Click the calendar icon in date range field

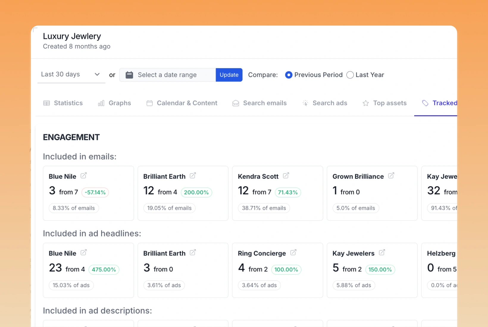(129, 75)
